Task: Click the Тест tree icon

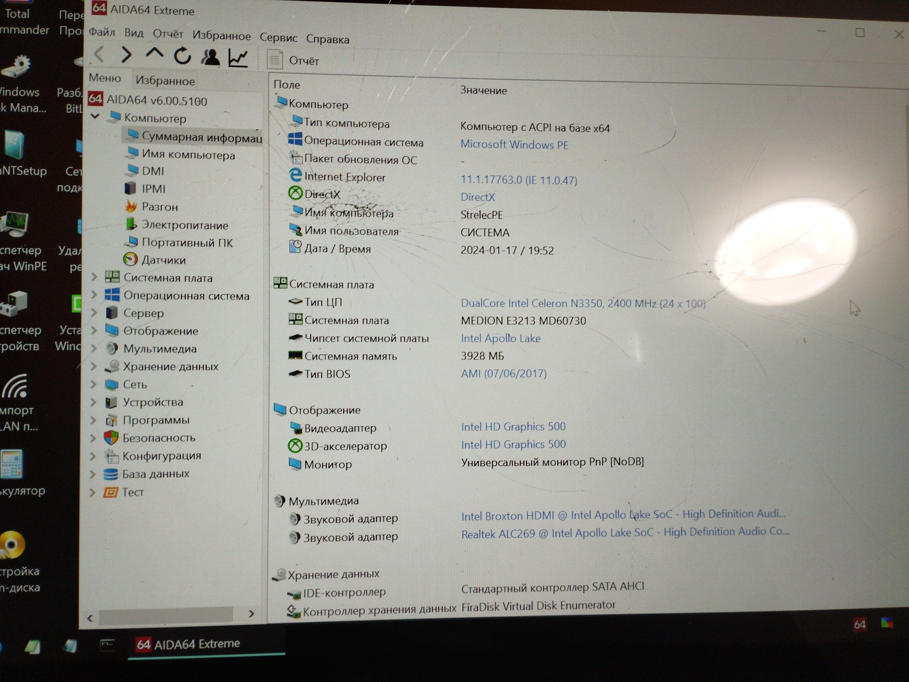Action: click(110, 492)
